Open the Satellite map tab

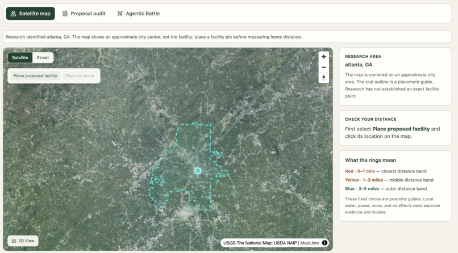[30, 14]
